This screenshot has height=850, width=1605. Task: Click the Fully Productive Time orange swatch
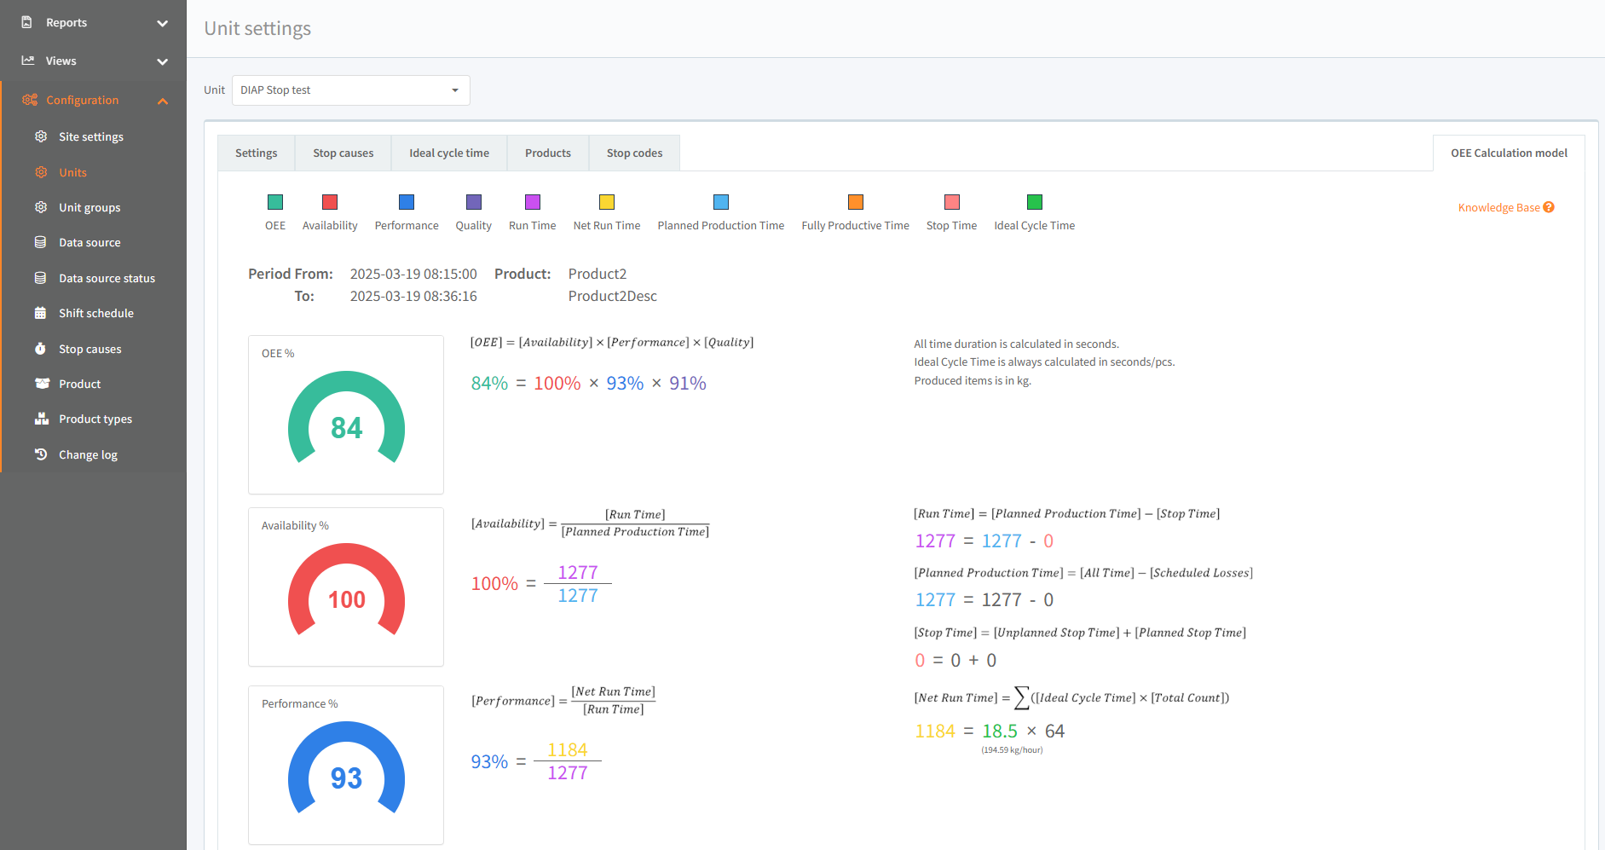point(856,202)
